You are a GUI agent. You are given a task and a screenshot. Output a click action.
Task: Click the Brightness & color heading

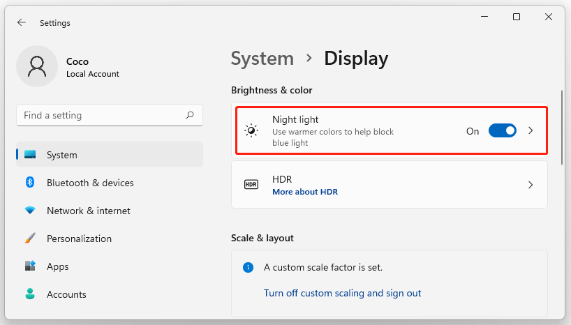[x=272, y=90]
